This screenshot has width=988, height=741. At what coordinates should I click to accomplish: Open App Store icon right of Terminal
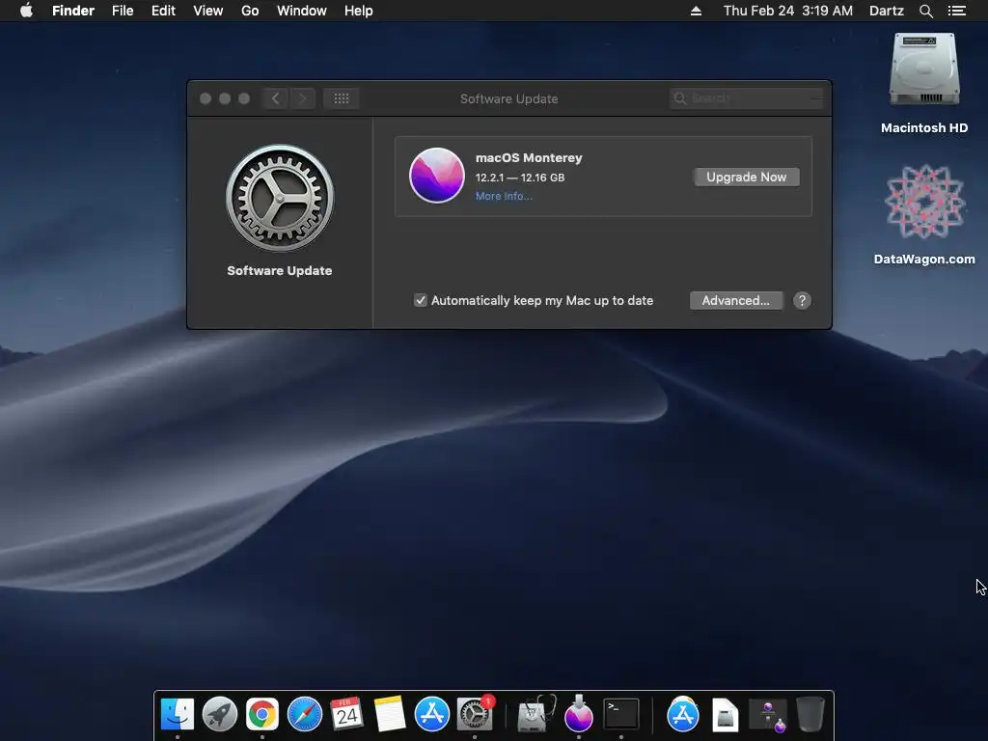point(682,714)
